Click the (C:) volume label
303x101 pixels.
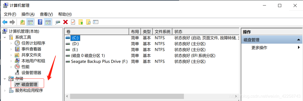click(75, 38)
